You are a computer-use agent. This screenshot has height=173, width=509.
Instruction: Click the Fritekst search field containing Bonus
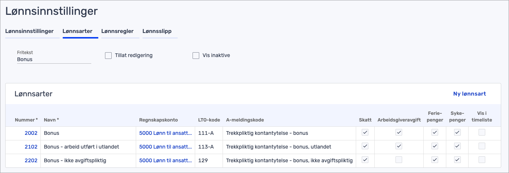coord(54,59)
